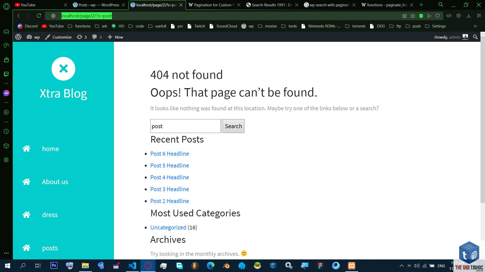This screenshot has width=485, height=272.
Task: Open Post 2 Headline link
Action: coord(169,201)
